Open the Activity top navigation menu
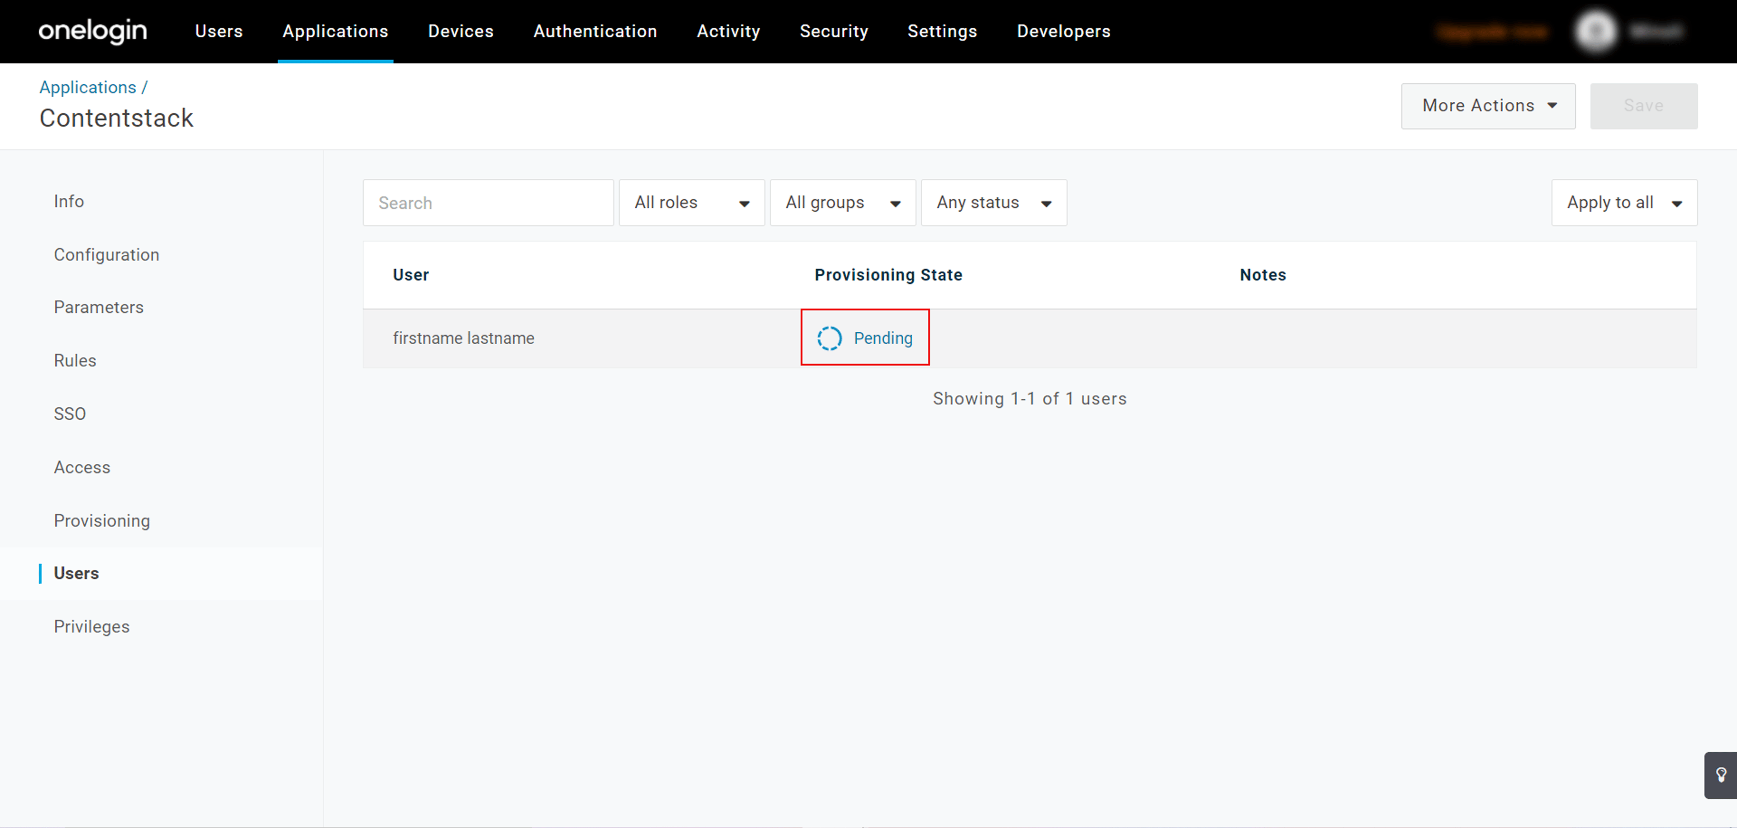This screenshot has width=1737, height=828. pos(728,31)
